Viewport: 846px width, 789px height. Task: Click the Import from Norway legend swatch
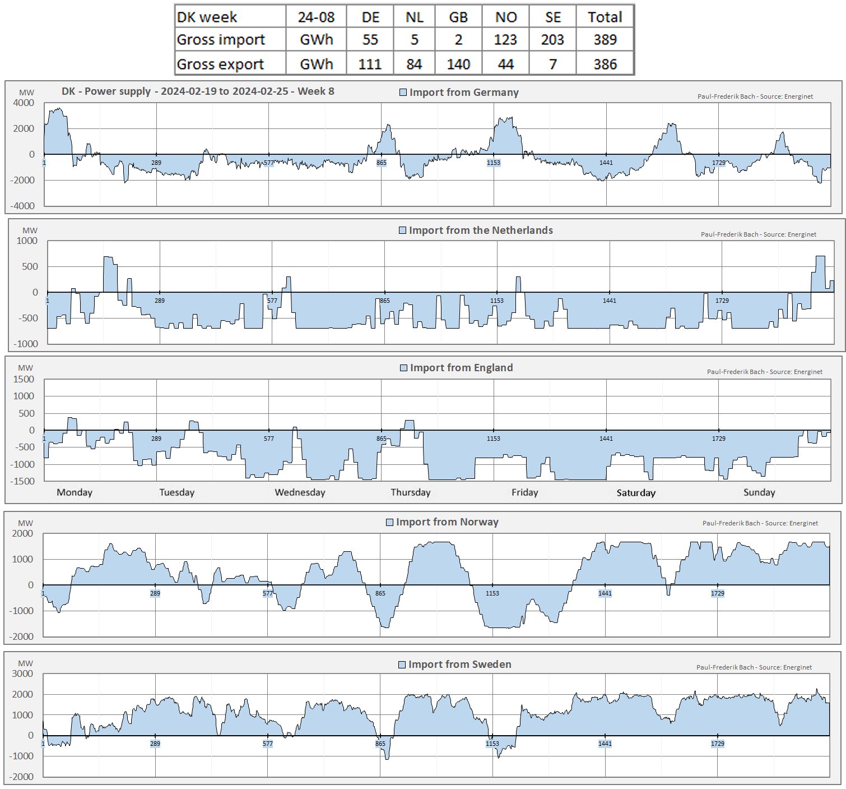point(390,522)
